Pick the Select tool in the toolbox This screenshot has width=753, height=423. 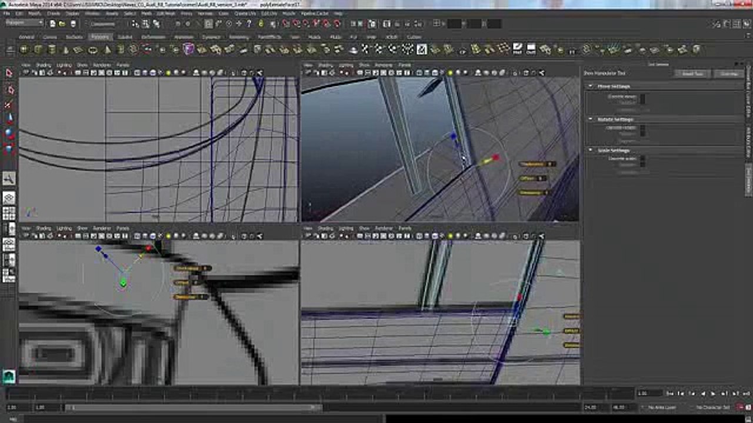[9, 73]
